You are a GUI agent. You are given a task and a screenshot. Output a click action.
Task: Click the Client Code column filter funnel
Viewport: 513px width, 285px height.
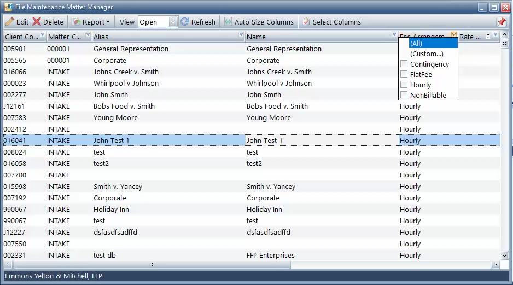pos(43,34)
